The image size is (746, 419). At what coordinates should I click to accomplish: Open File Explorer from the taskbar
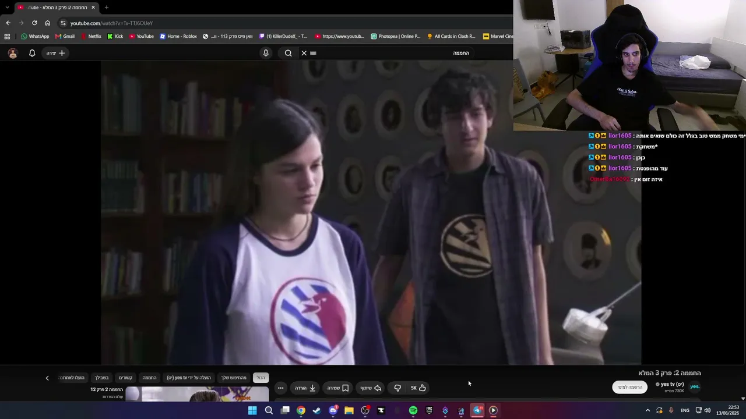coord(349,410)
